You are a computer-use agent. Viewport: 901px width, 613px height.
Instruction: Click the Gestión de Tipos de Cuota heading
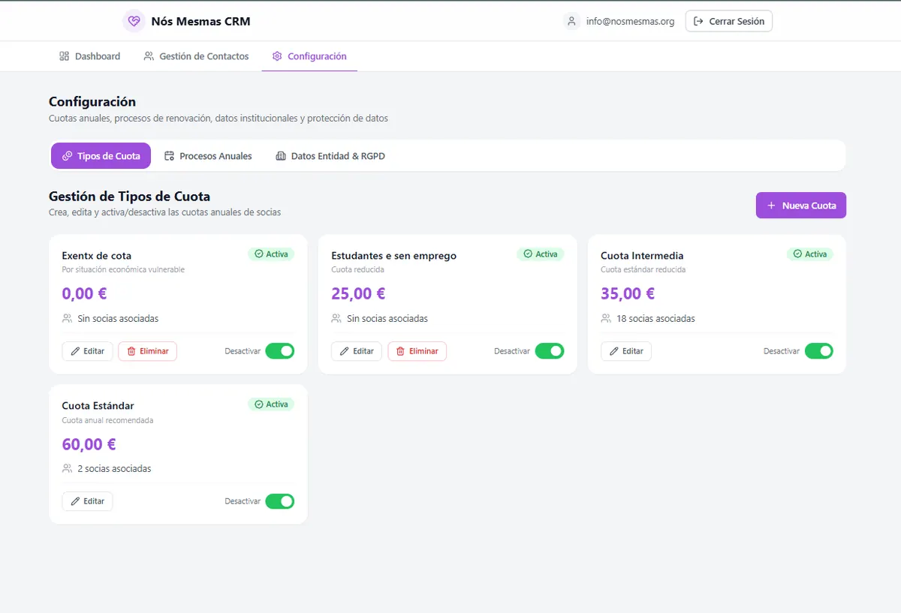click(x=129, y=197)
